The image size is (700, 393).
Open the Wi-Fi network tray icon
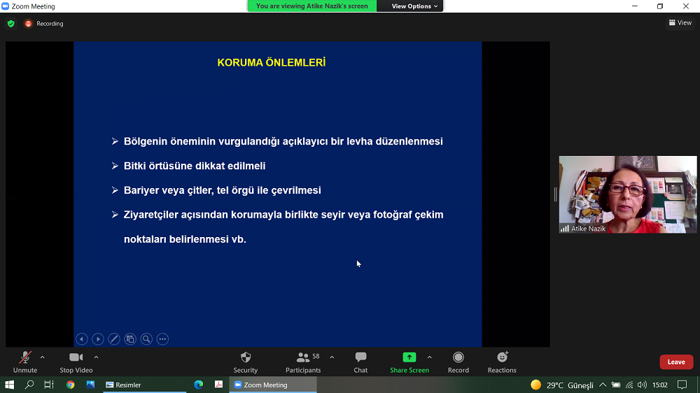coord(629,385)
